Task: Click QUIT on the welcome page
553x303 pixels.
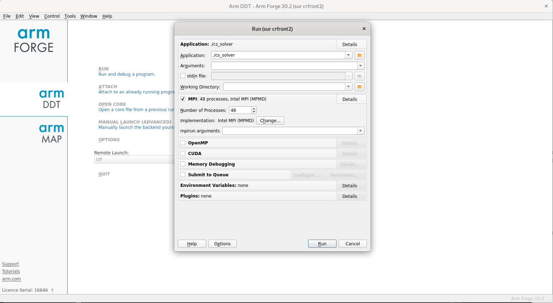Action: coord(104,174)
